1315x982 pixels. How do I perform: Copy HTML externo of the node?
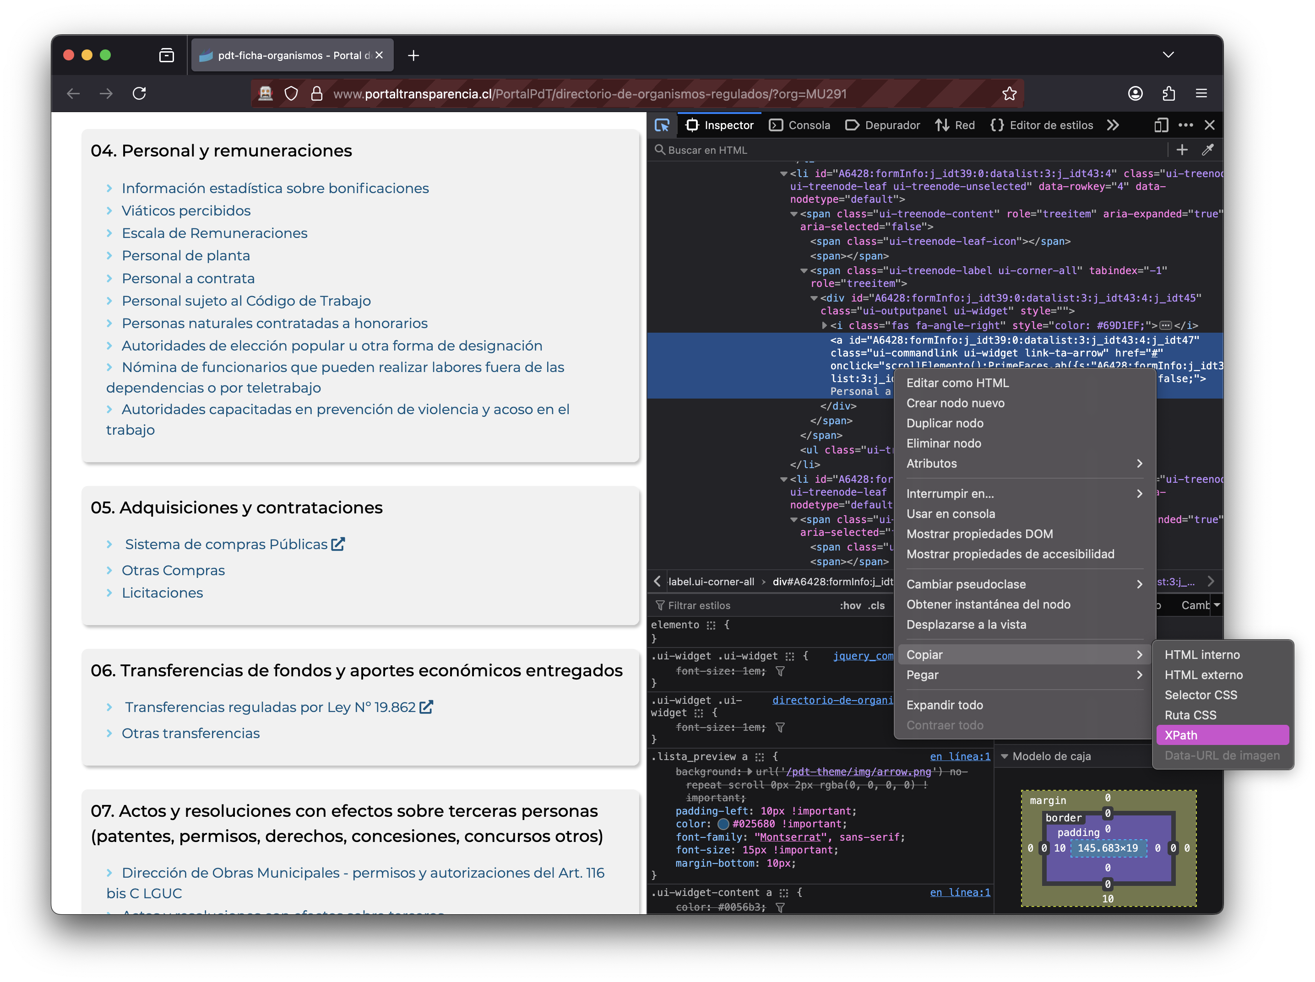tap(1223, 675)
